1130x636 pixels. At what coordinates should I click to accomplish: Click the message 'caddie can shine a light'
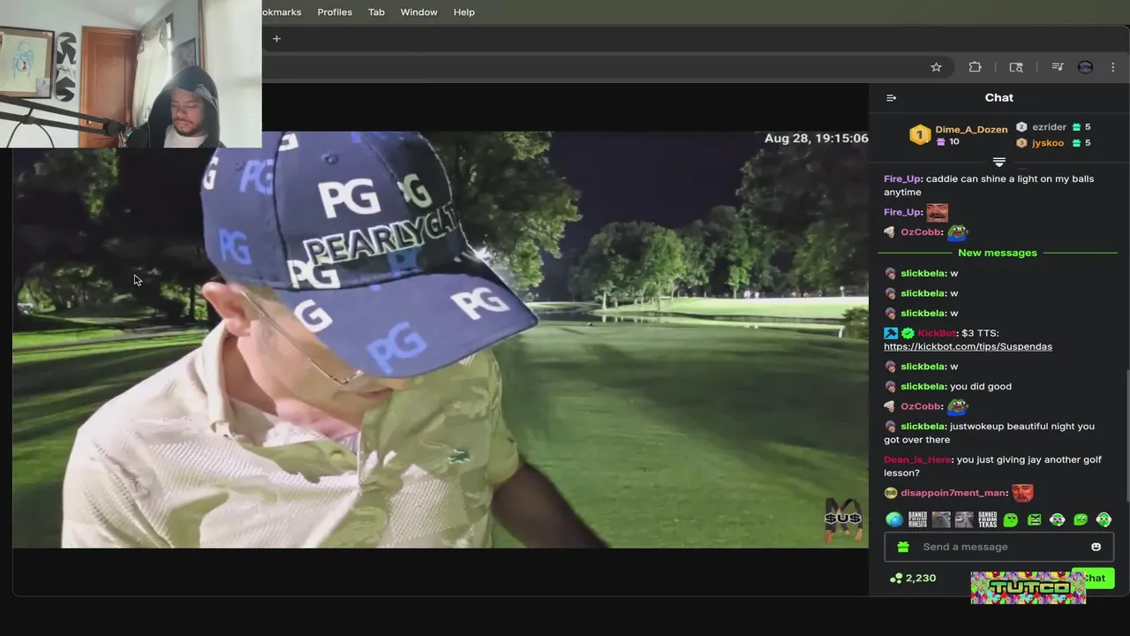click(989, 185)
